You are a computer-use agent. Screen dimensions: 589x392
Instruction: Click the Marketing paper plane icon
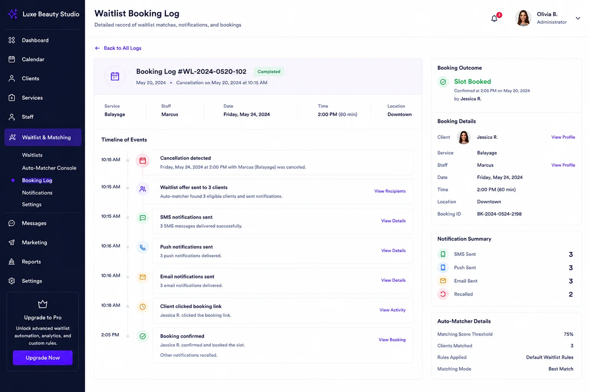12,243
